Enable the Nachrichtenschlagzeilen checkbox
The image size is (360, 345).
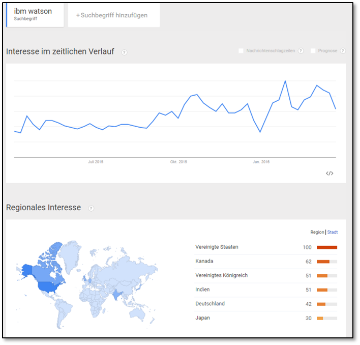241,51
